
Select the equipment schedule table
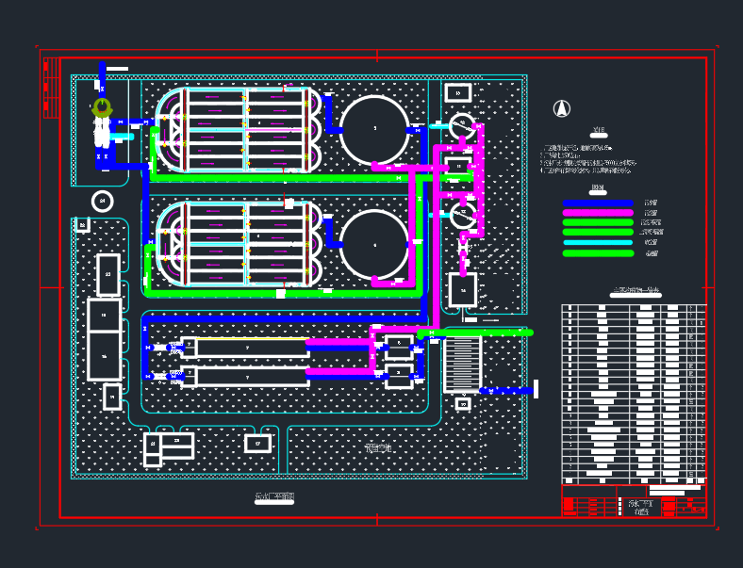[x=634, y=395]
